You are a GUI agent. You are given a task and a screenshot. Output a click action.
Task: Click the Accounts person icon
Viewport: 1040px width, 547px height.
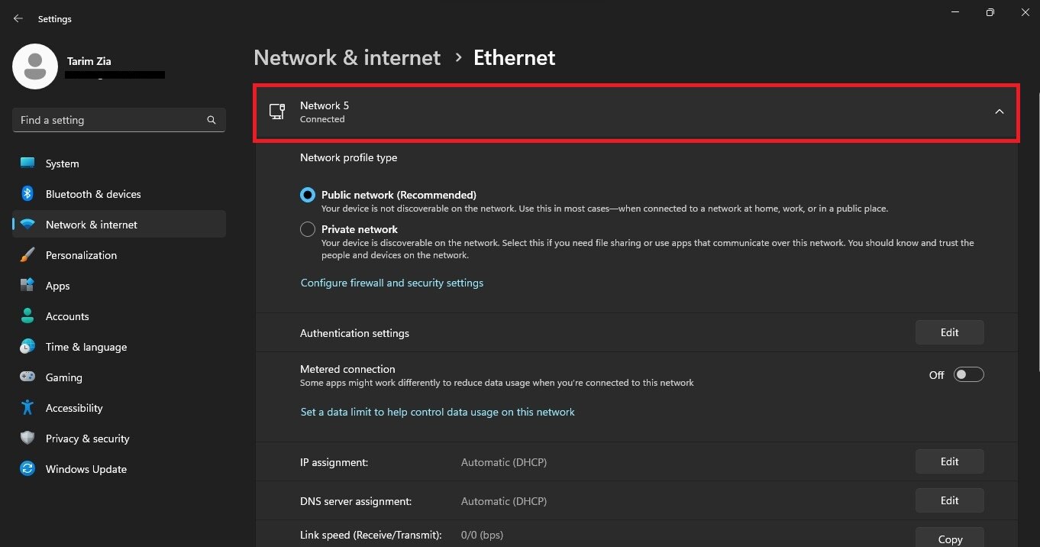point(27,316)
